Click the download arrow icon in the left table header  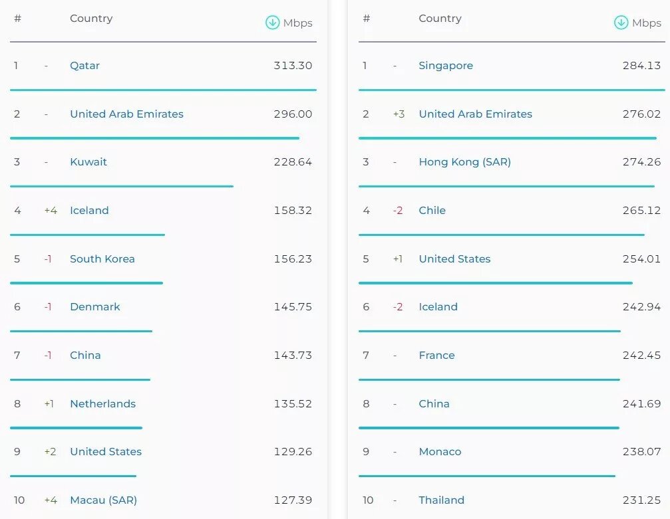click(x=272, y=23)
